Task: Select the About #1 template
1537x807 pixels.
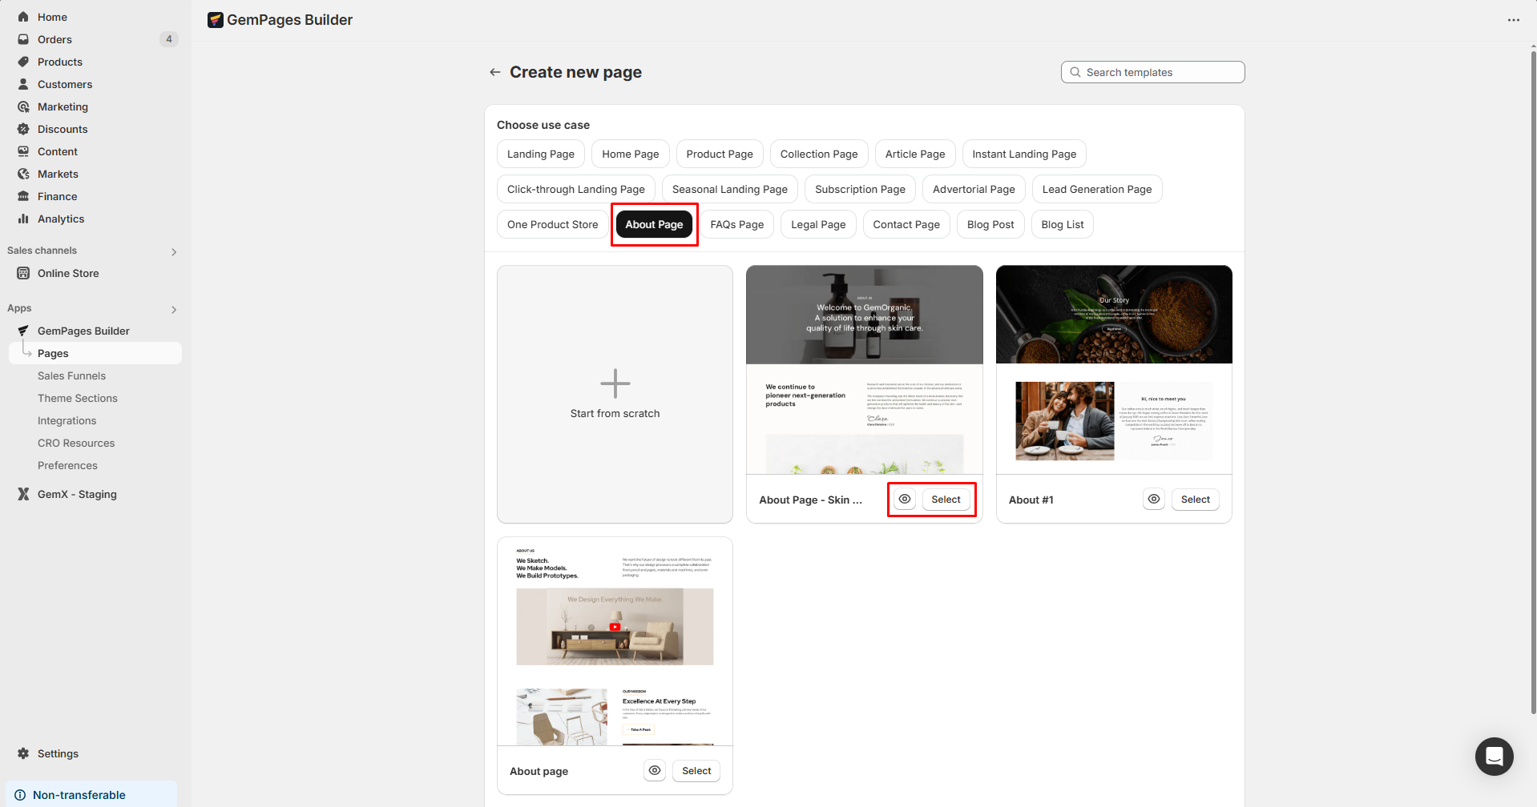Action: pyautogui.click(x=1195, y=500)
